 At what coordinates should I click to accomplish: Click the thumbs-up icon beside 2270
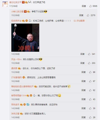pyautogui.click(x=88, y=15)
